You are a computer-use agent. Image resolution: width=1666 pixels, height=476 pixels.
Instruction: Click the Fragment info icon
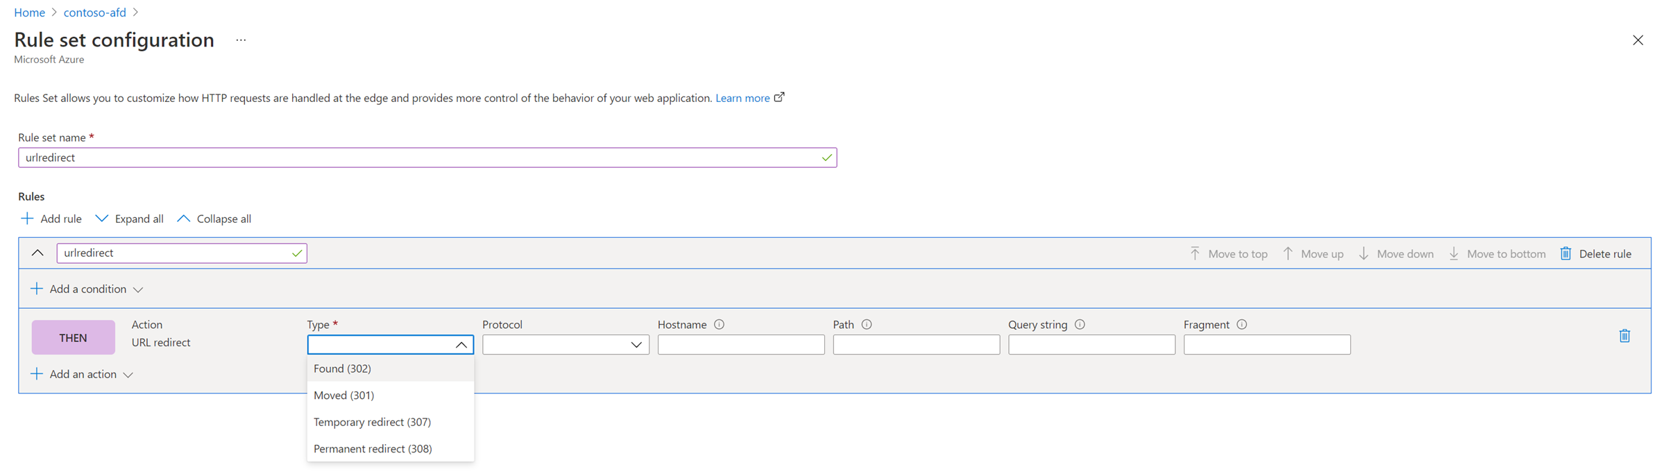coord(1242,324)
